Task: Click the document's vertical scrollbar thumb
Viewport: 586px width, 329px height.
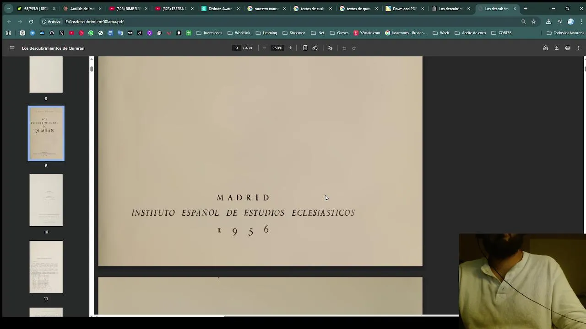Action: 585,68
